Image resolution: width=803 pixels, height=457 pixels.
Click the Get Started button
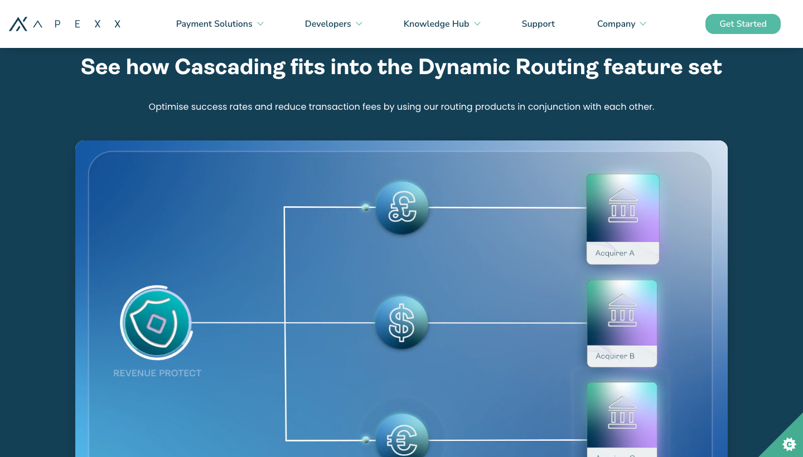pos(743,24)
